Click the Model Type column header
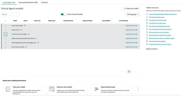181x96 pixels. click(x=52, y=21)
